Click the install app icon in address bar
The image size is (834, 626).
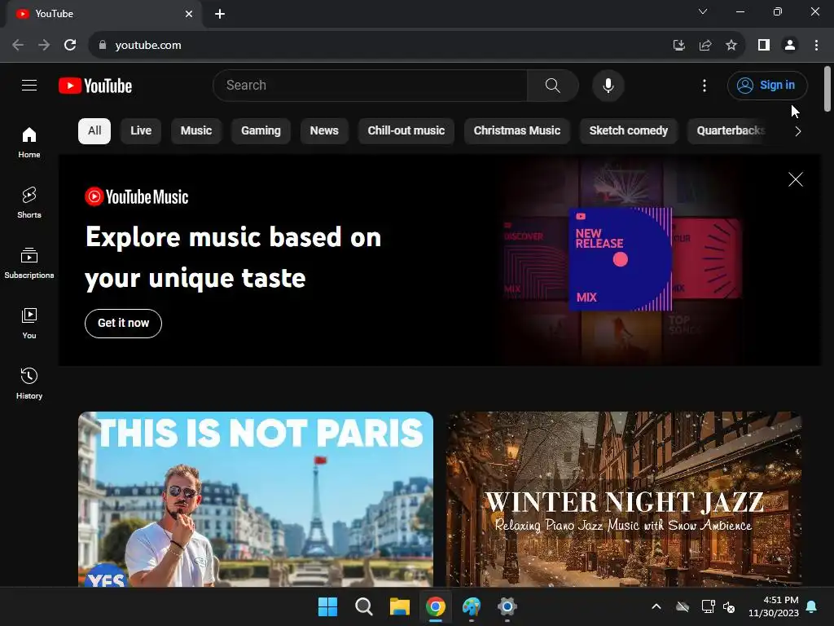click(x=678, y=46)
